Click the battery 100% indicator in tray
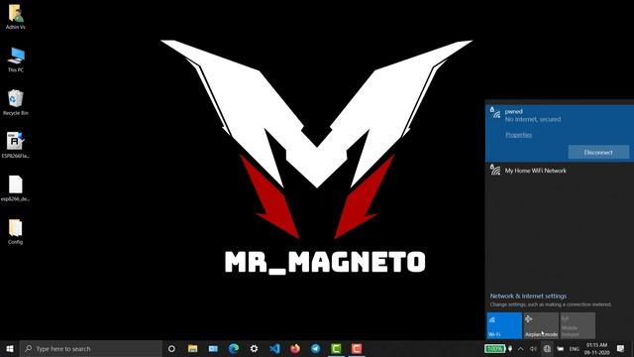This screenshot has height=357, width=634. coord(494,348)
